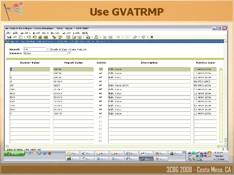
Task: Click the records scrollbar down arrow
Action: tap(221, 142)
